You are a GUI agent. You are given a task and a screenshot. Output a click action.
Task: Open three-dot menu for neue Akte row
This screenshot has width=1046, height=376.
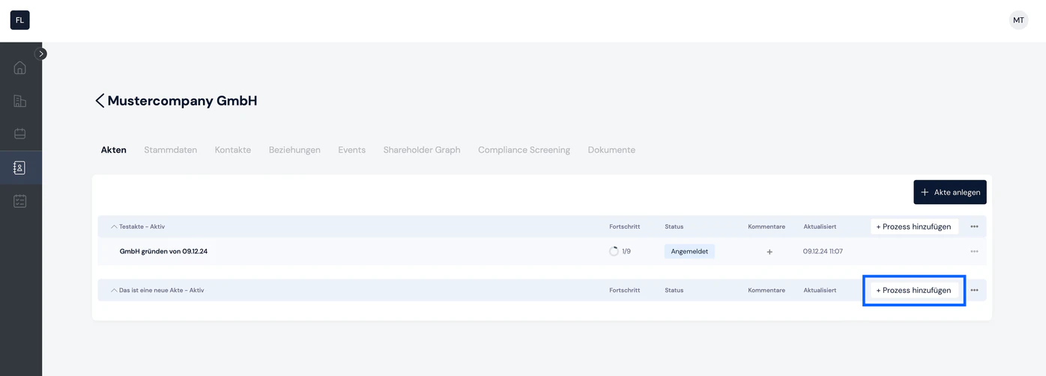974,290
